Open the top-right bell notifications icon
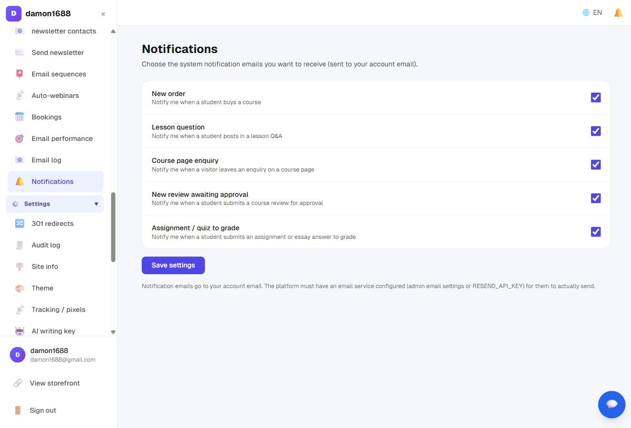 point(619,13)
